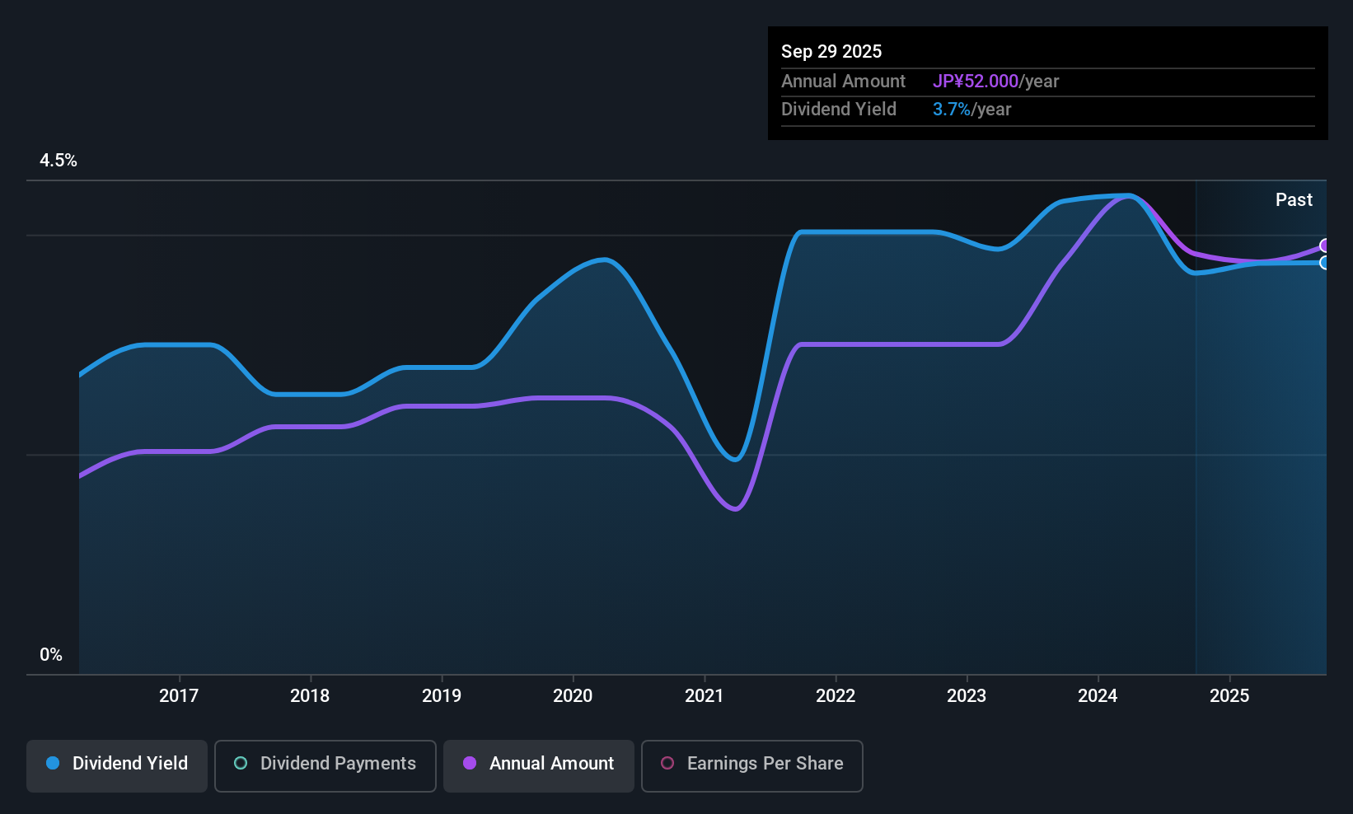Click the 2020 x-axis label
Screen dimensions: 1353x814
[573, 696]
